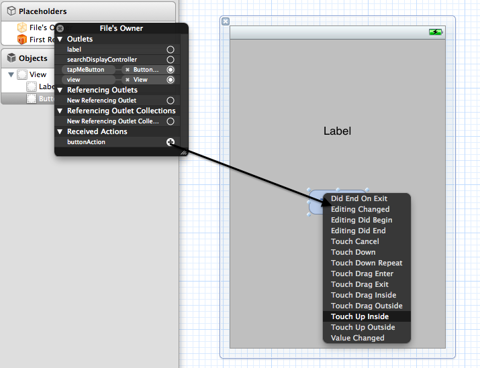Click the searchDisplayController outlet circle

pyautogui.click(x=171, y=60)
